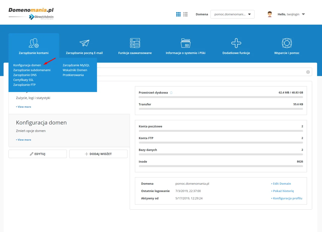The width and height of the screenshot is (322, 232).
Task: Open Zarządzanie kontami section icon
Action: point(34,43)
